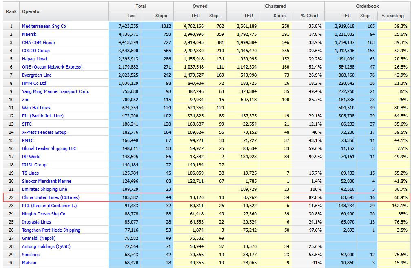The height and width of the screenshot is (268, 412).
Task: Open Sinolines operator link
Action: click(x=31, y=254)
